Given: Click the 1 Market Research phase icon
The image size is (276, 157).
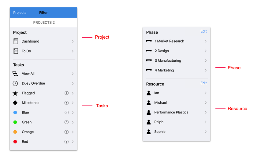Looking at the screenshot, I should pos(149,41).
